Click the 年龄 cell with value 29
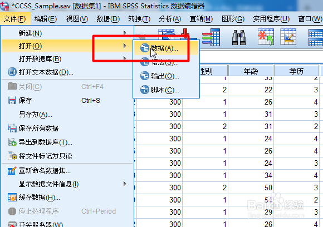 (x=251, y=212)
